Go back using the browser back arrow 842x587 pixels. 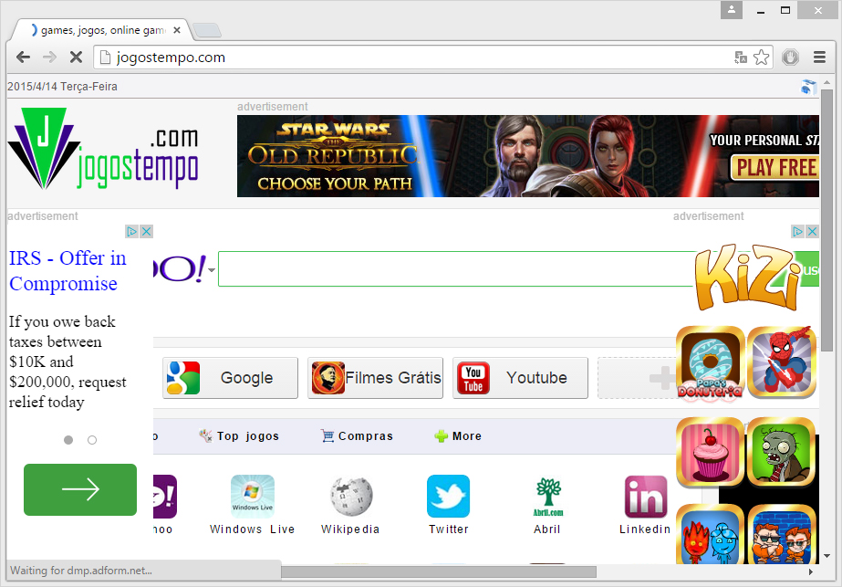click(x=23, y=57)
